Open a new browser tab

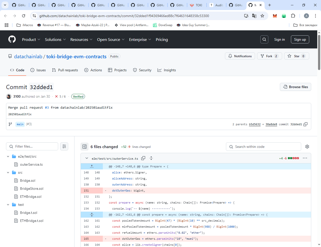(x=270, y=5)
